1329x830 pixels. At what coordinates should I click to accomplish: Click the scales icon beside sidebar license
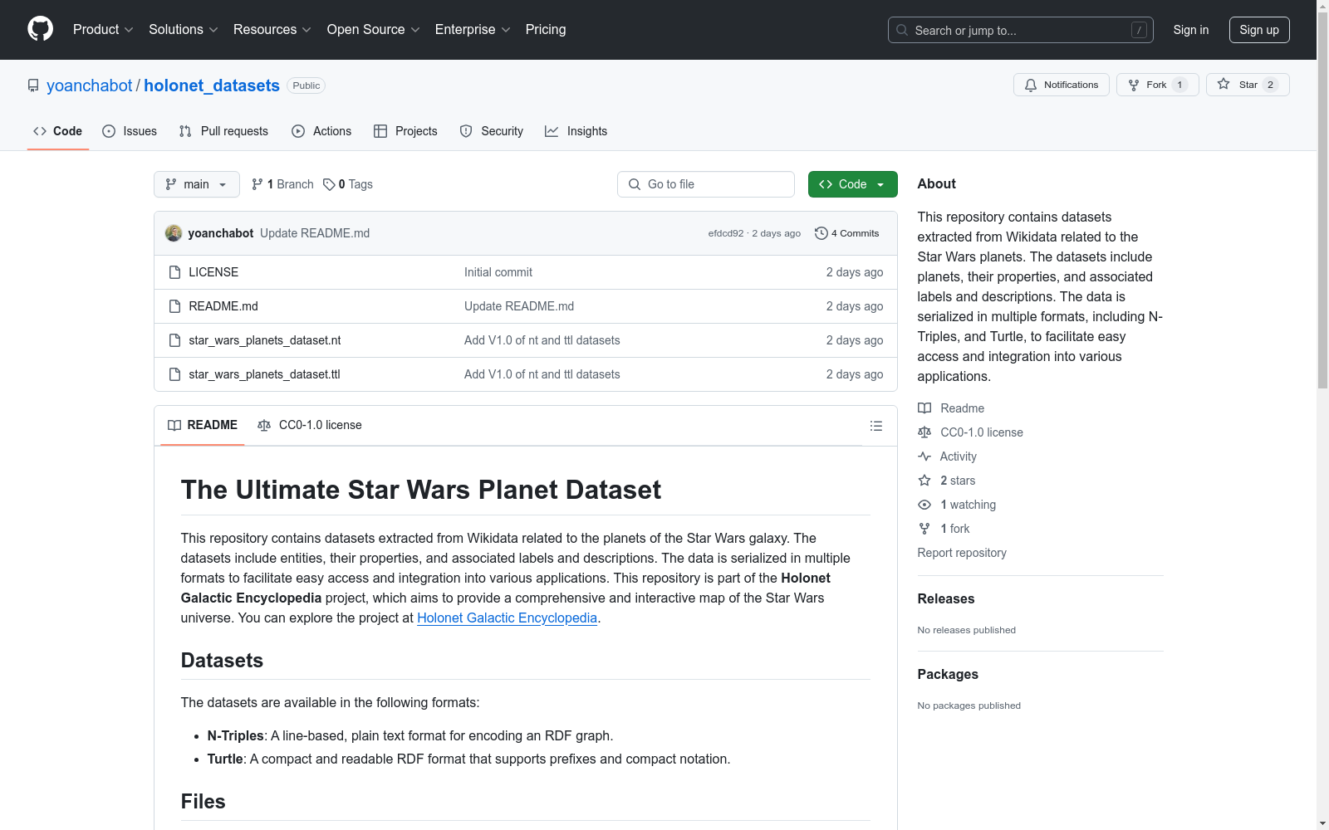(x=924, y=432)
